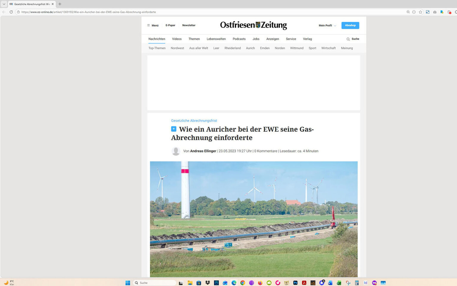Click the Aboshop button
This screenshot has height=286, width=457.
pyautogui.click(x=350, y=25)
